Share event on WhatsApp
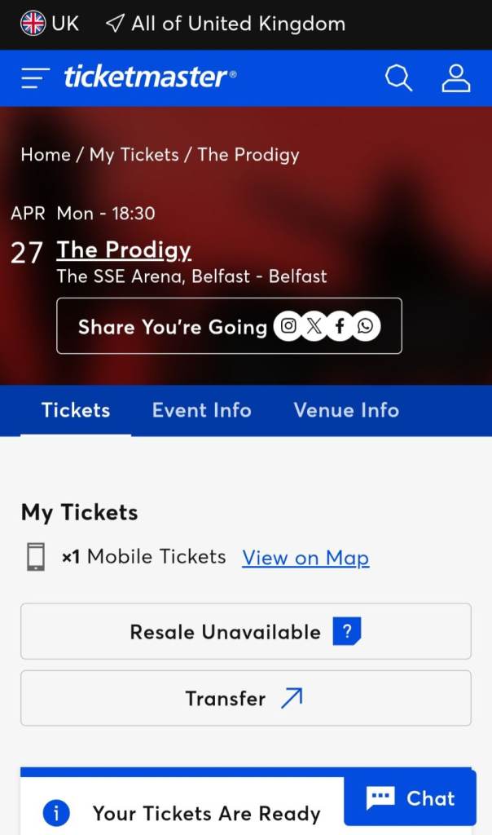Screen dimensions: 492x835 [366, 327]
